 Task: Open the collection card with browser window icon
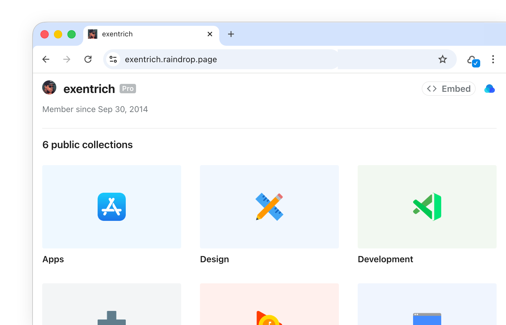[x=427, y=304]
